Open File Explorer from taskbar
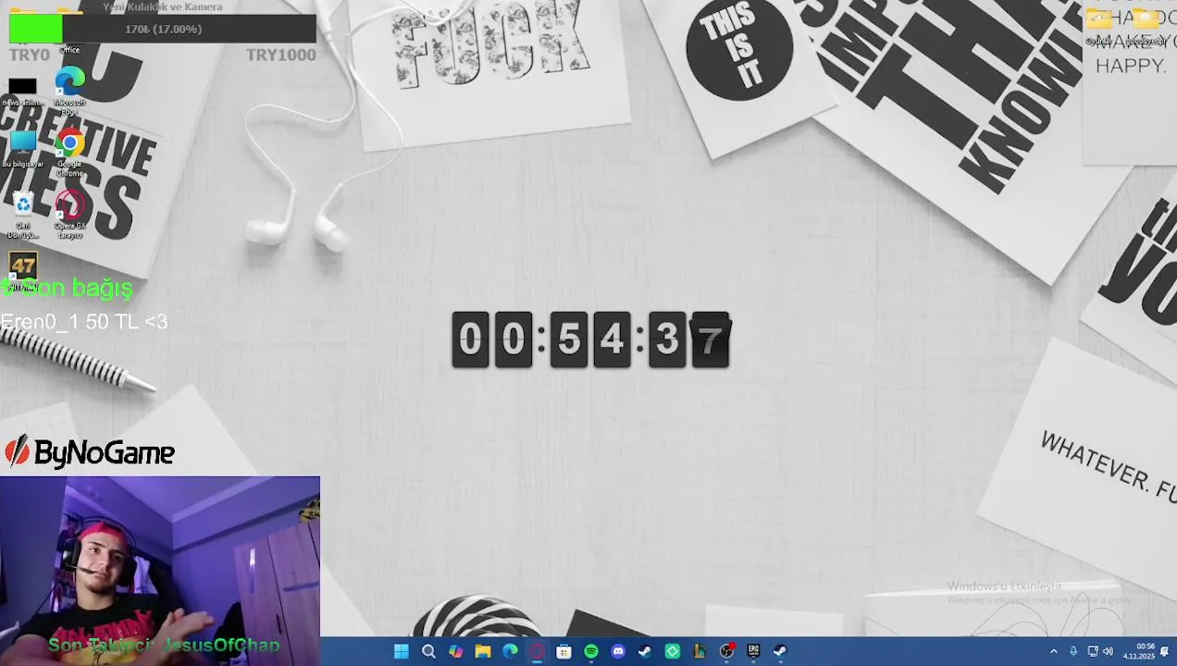1177x666 pixels. [482, 651]
